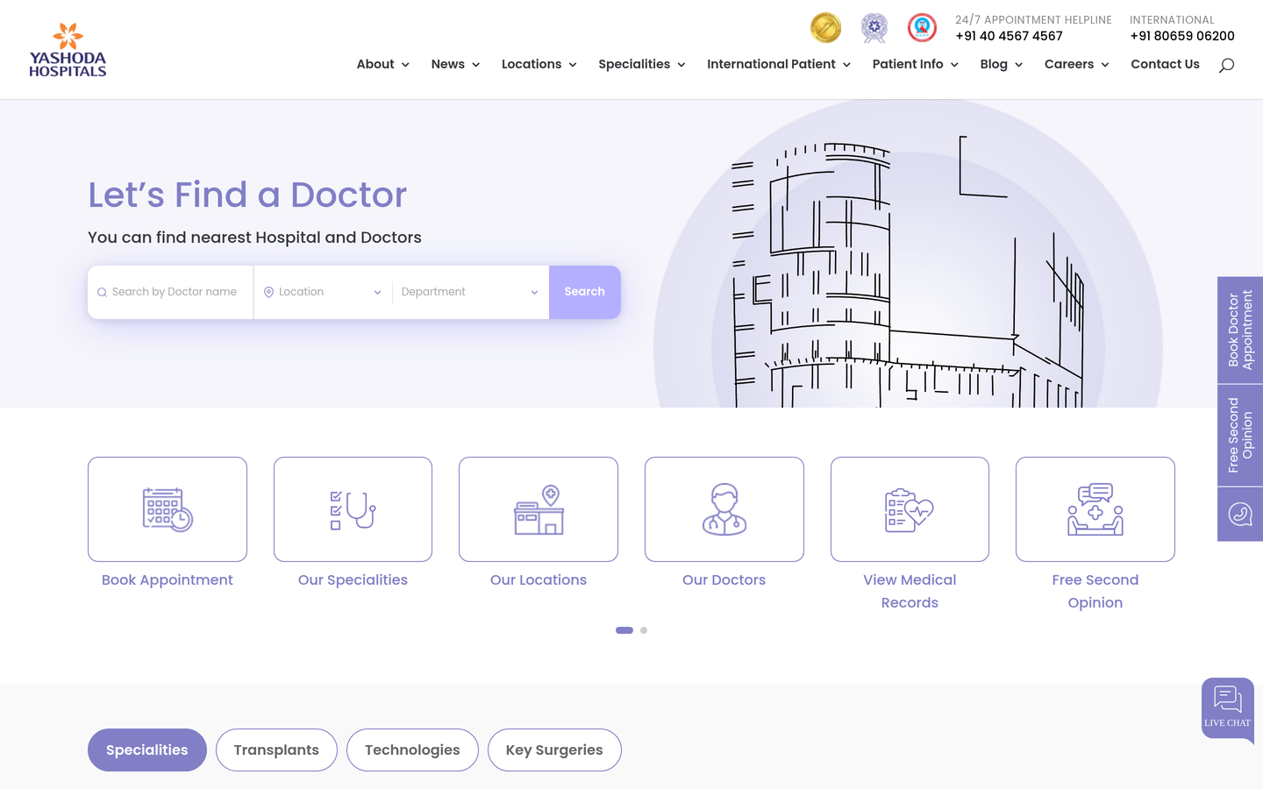Viewport: 1263px width, 789px height.
Task: Click Book Doctor Appointment side tab
Action: (x=1240, y=330)
